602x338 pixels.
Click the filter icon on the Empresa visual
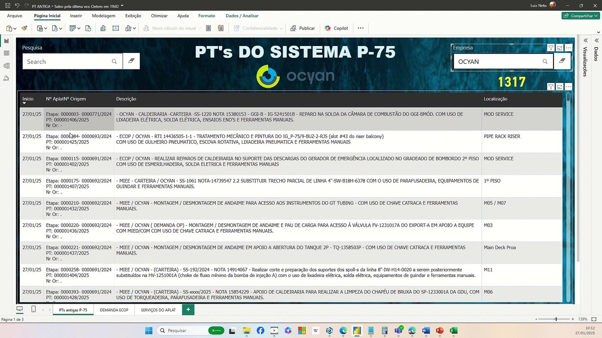coord(551,48)
